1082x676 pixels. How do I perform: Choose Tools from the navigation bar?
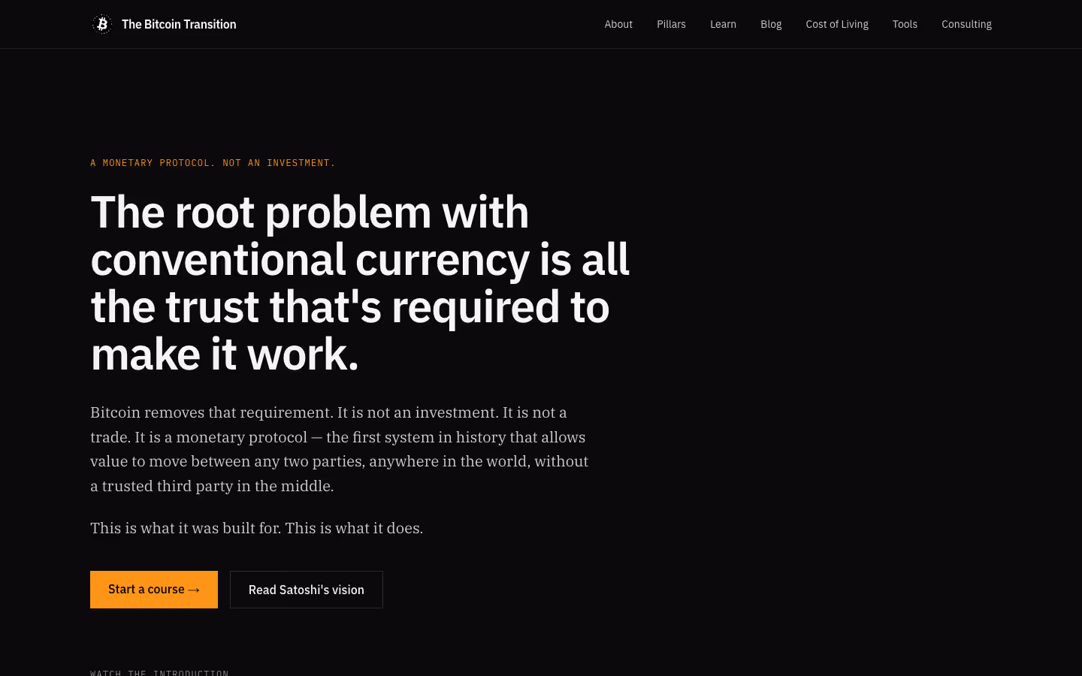point(905,24)
